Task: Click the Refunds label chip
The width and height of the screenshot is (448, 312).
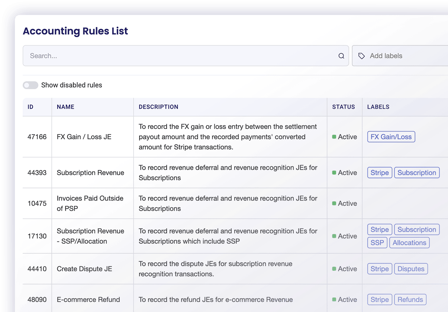Action: pyautogui.click(x=410, y=300)
